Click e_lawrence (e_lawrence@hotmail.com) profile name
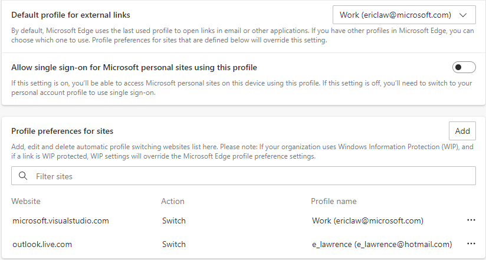Viewport: 486px width, 260px height. [382, 244]
